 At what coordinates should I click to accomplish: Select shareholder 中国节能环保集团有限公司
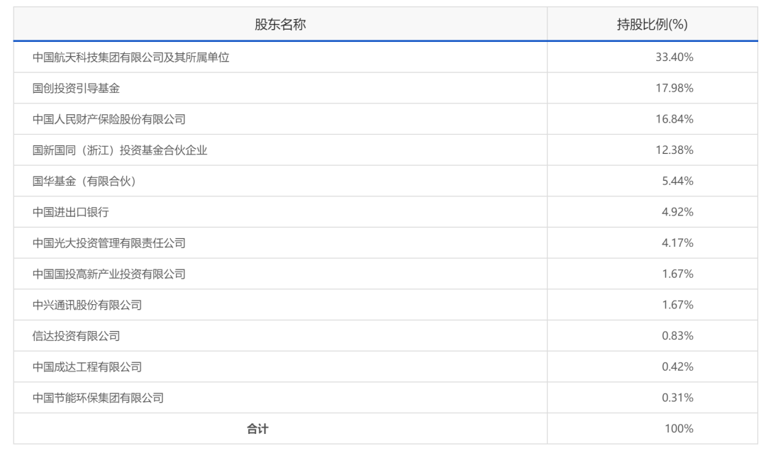(x=98, y=398)
